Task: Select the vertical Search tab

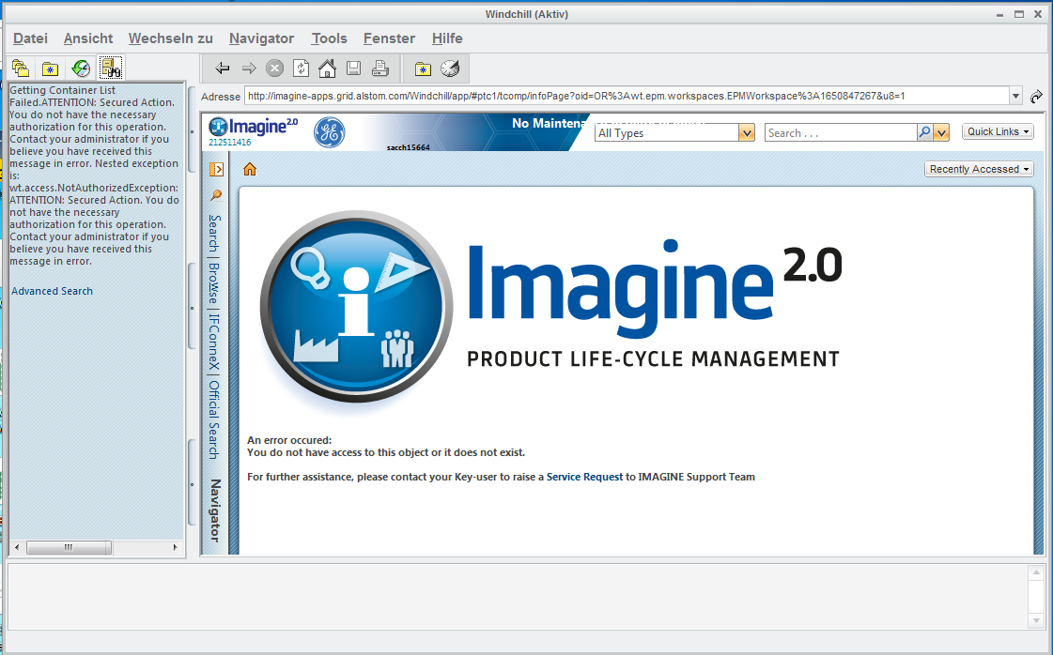Action: pos(214,233)
